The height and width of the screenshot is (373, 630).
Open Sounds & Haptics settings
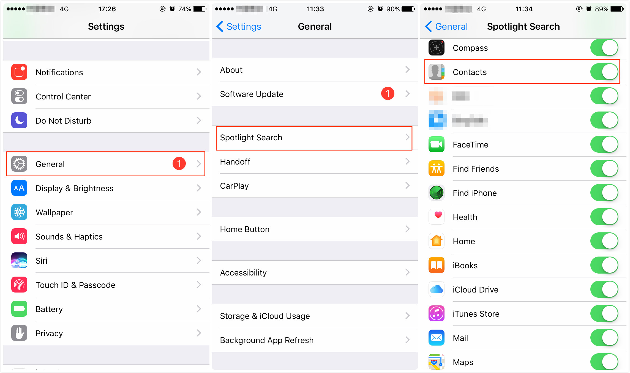click(x=105, y=235)
